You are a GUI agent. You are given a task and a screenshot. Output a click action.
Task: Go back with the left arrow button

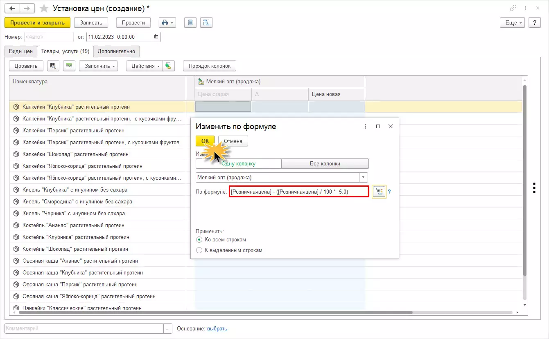tap(12, 8)
